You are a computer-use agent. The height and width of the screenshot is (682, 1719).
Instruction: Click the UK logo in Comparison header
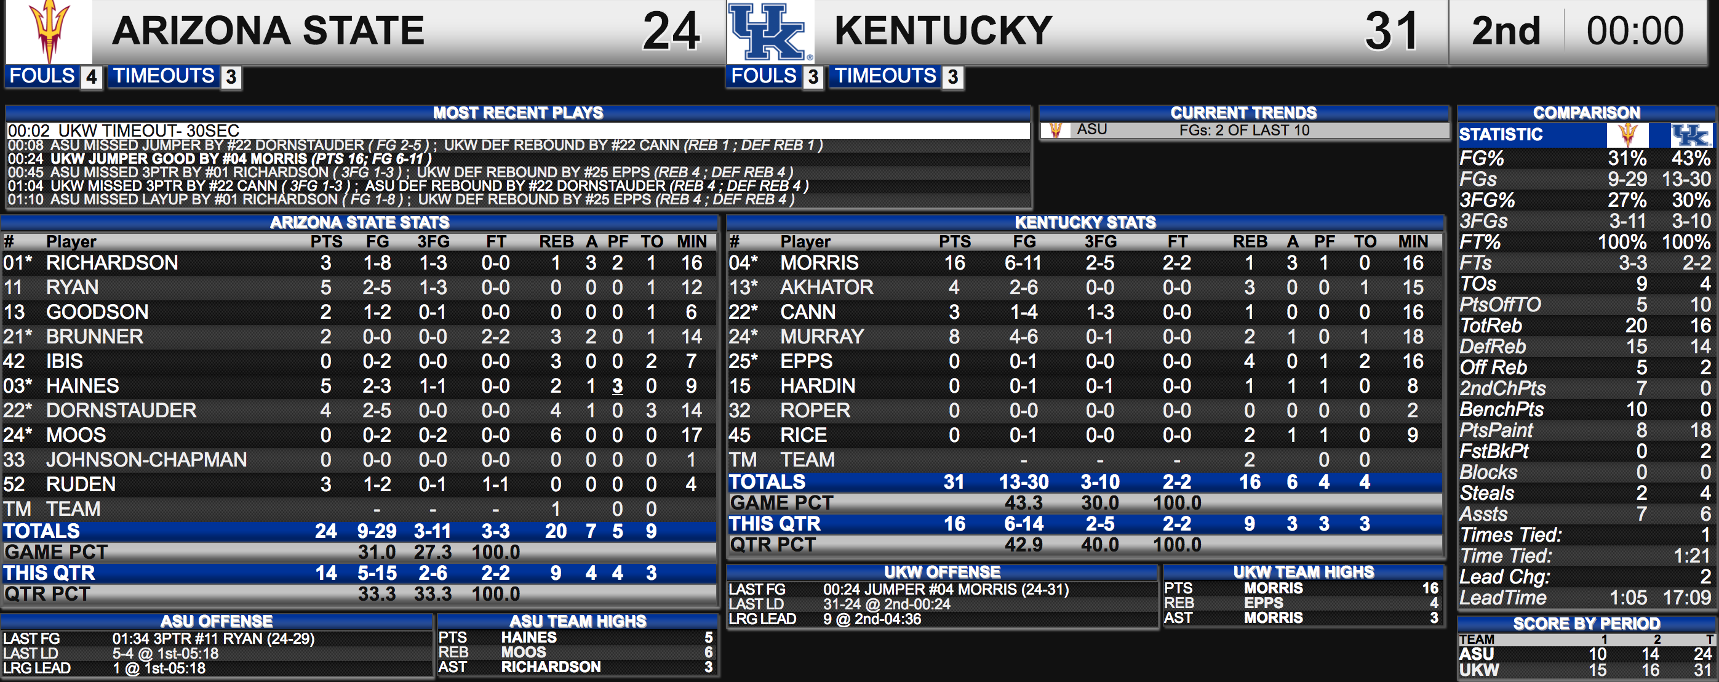1690,135
